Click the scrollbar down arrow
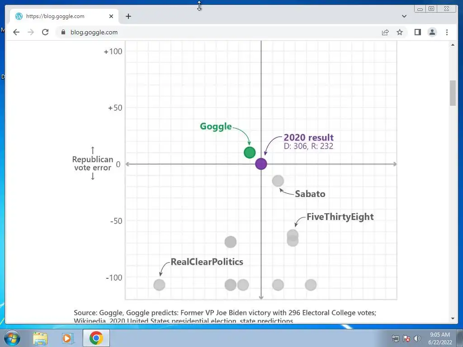 [x=453, y=319]
